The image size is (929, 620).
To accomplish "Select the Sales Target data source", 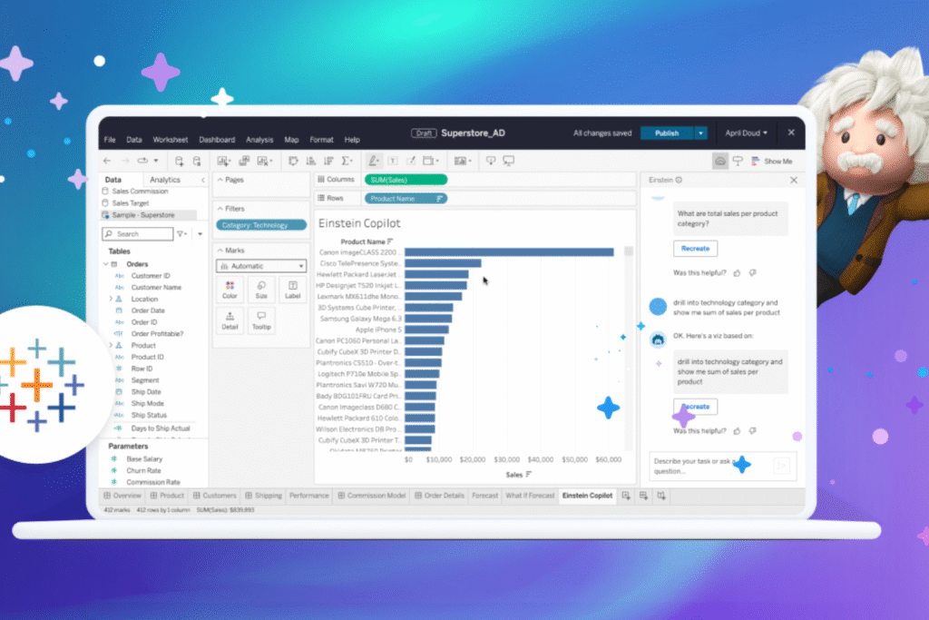I will point(131,202).
